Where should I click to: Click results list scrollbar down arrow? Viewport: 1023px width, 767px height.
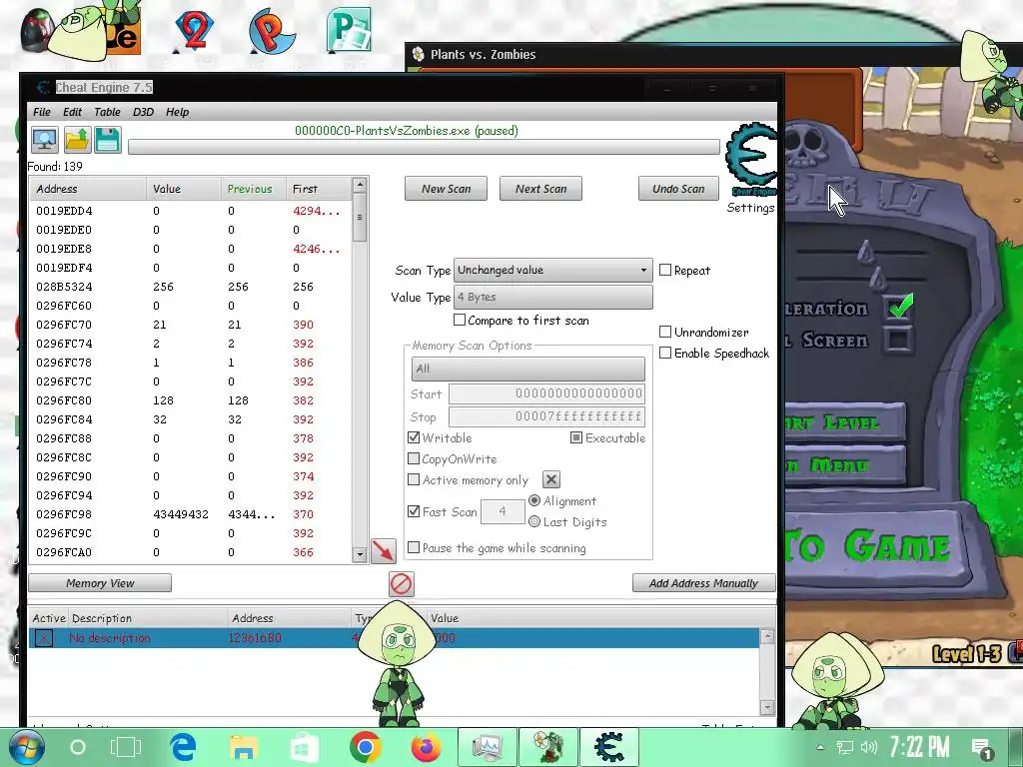pos(360,555)
